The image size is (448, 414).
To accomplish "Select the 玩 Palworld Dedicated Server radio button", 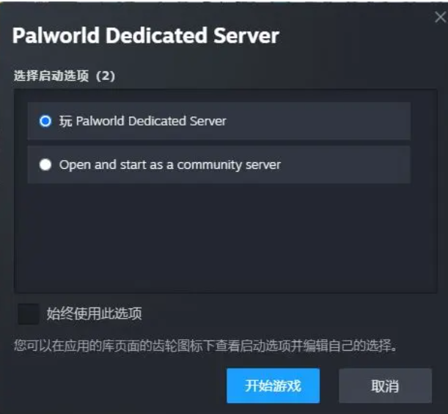I will (x=45, y=121).
